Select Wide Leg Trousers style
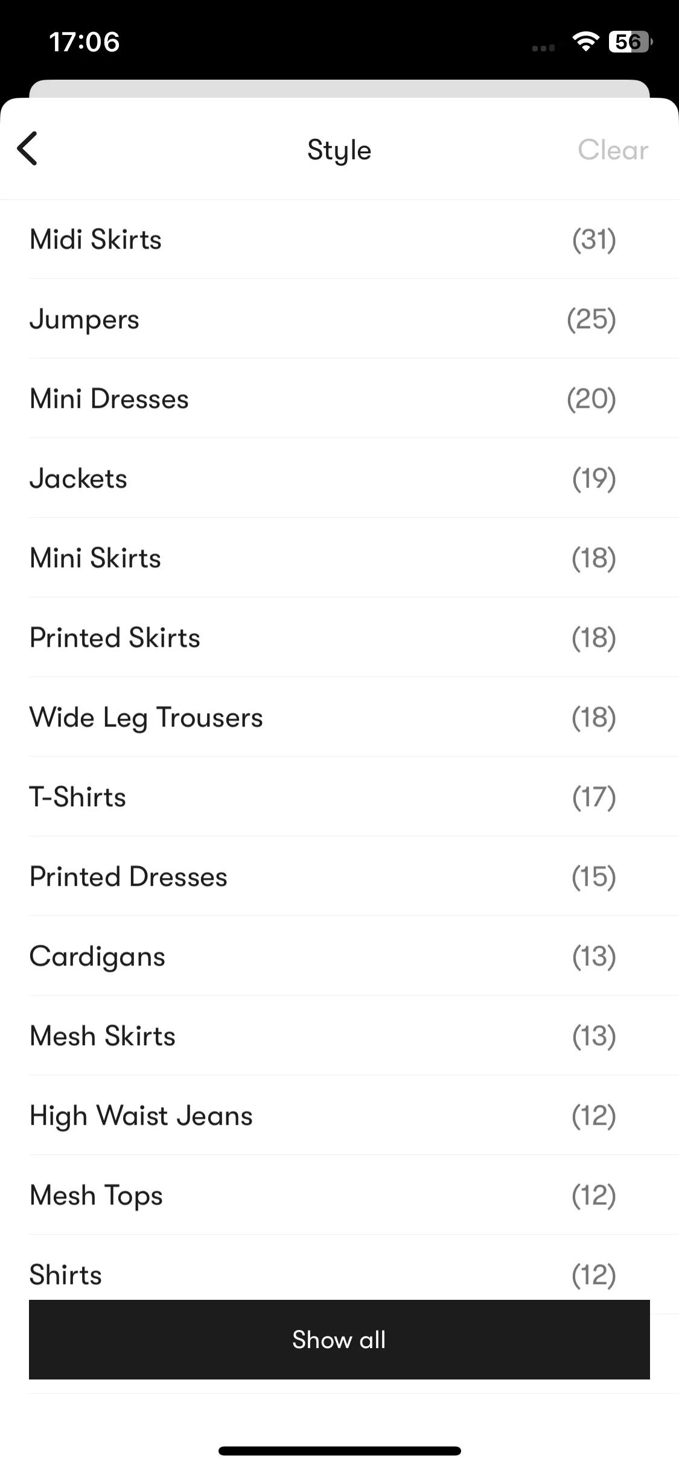 point(339,717)
